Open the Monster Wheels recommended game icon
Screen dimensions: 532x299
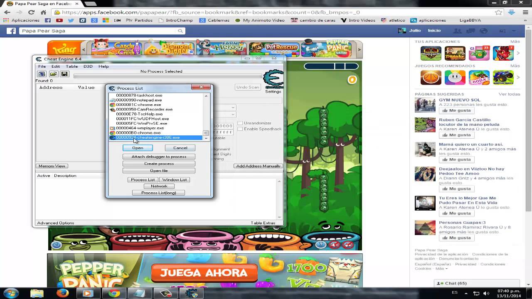tap(503, 78)
